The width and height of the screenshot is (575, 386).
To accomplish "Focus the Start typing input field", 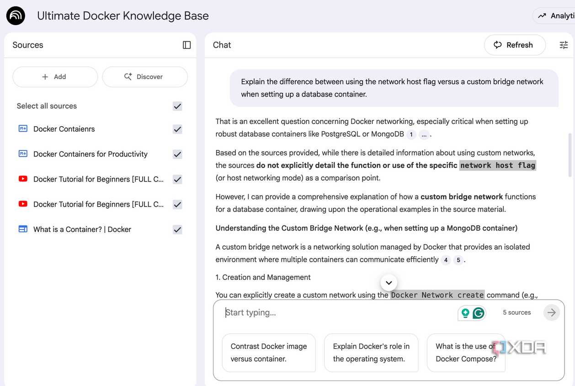I will coord(338,313).
